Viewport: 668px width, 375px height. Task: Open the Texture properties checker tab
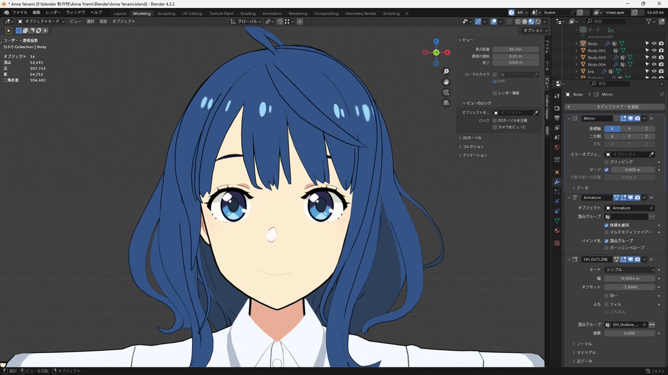557,243
